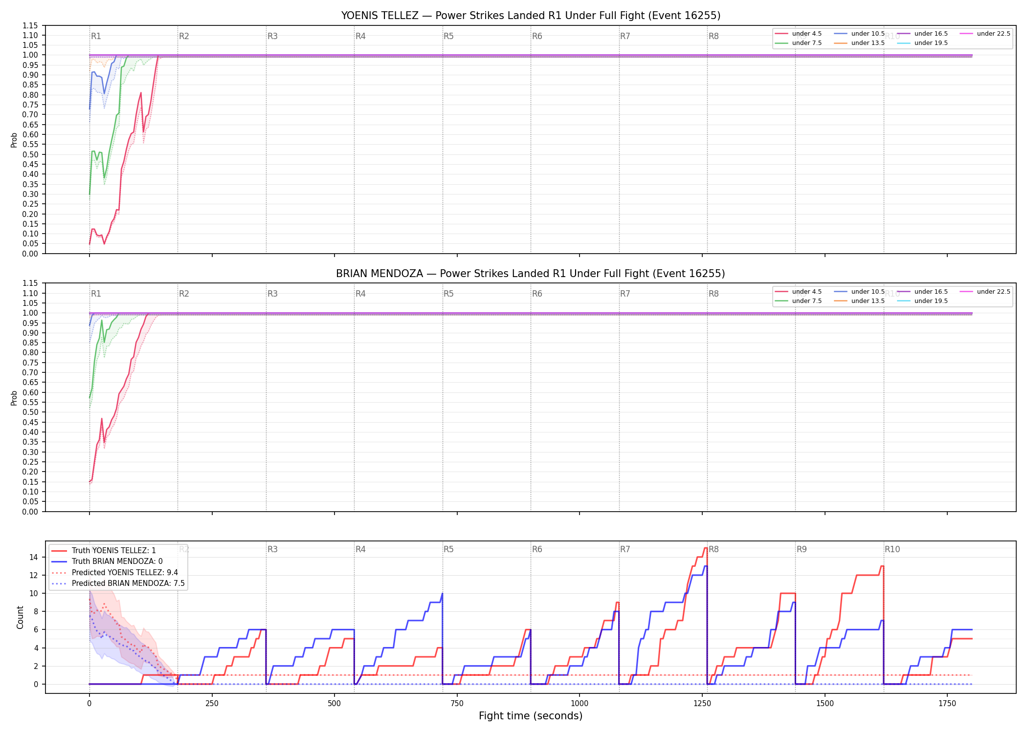The image size is (1027, 733).
Task: Click 'under 7.5' legend entry in top chart
Action: point(799,43)
